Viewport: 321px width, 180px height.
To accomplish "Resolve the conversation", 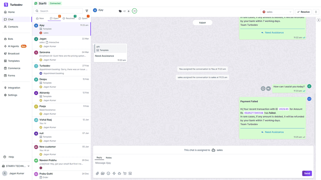I will click(x=304, y=12).
